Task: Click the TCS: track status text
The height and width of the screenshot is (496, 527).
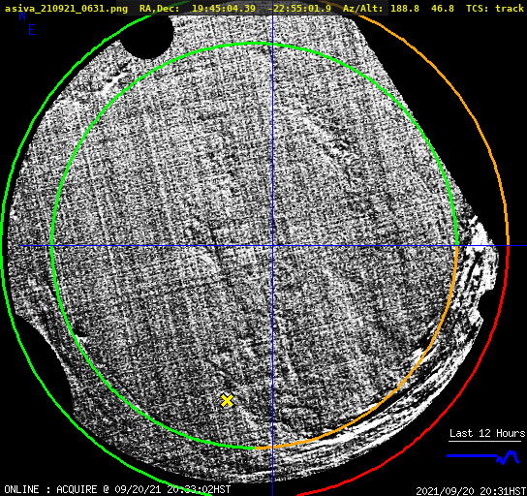Action: coord(495,8)
